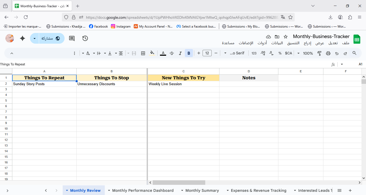
Task: Click the print icon
Action: point(328,53)
